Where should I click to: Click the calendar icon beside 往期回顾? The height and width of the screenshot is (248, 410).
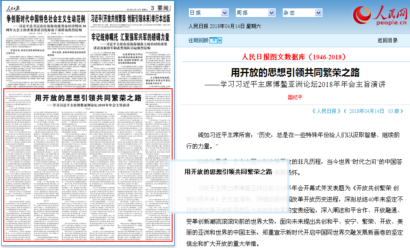[x=213, y=41]
